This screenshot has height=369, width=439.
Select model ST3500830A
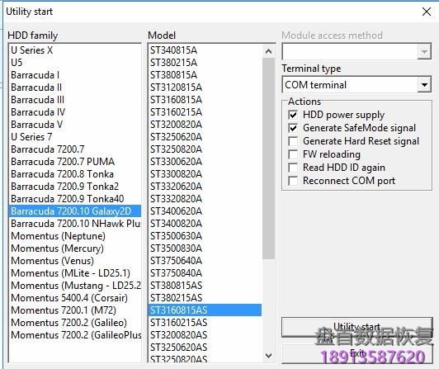coord(205,248)
